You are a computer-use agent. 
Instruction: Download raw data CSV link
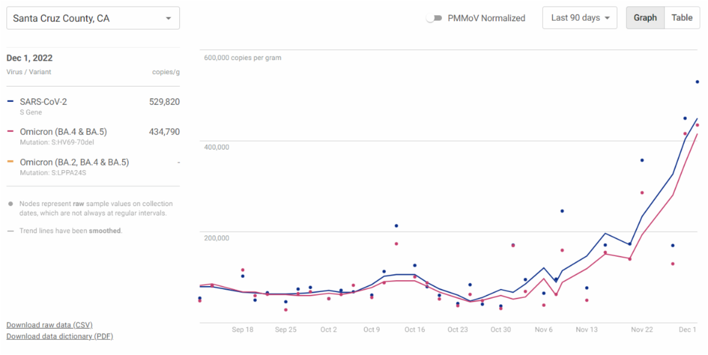click(x=50, y=325)
